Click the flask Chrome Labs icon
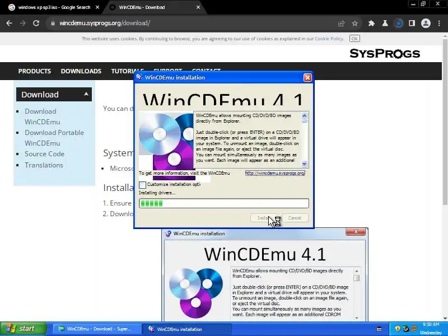Screen dimensions: 448x336 pos(385,24)
